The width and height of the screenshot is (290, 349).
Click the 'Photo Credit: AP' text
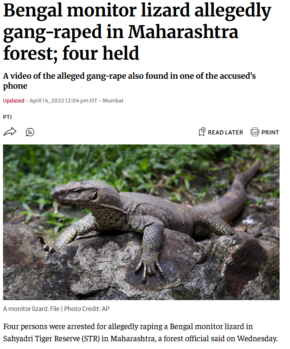(87, 309)
